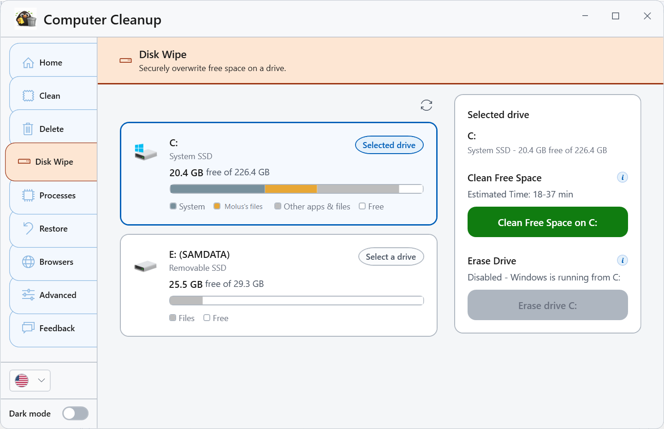Image resolution: width=664 pixels, height=429 pixels.
Task: Click the '25.5 GB free of 29.3 GB' text
Action: [216, 284]
